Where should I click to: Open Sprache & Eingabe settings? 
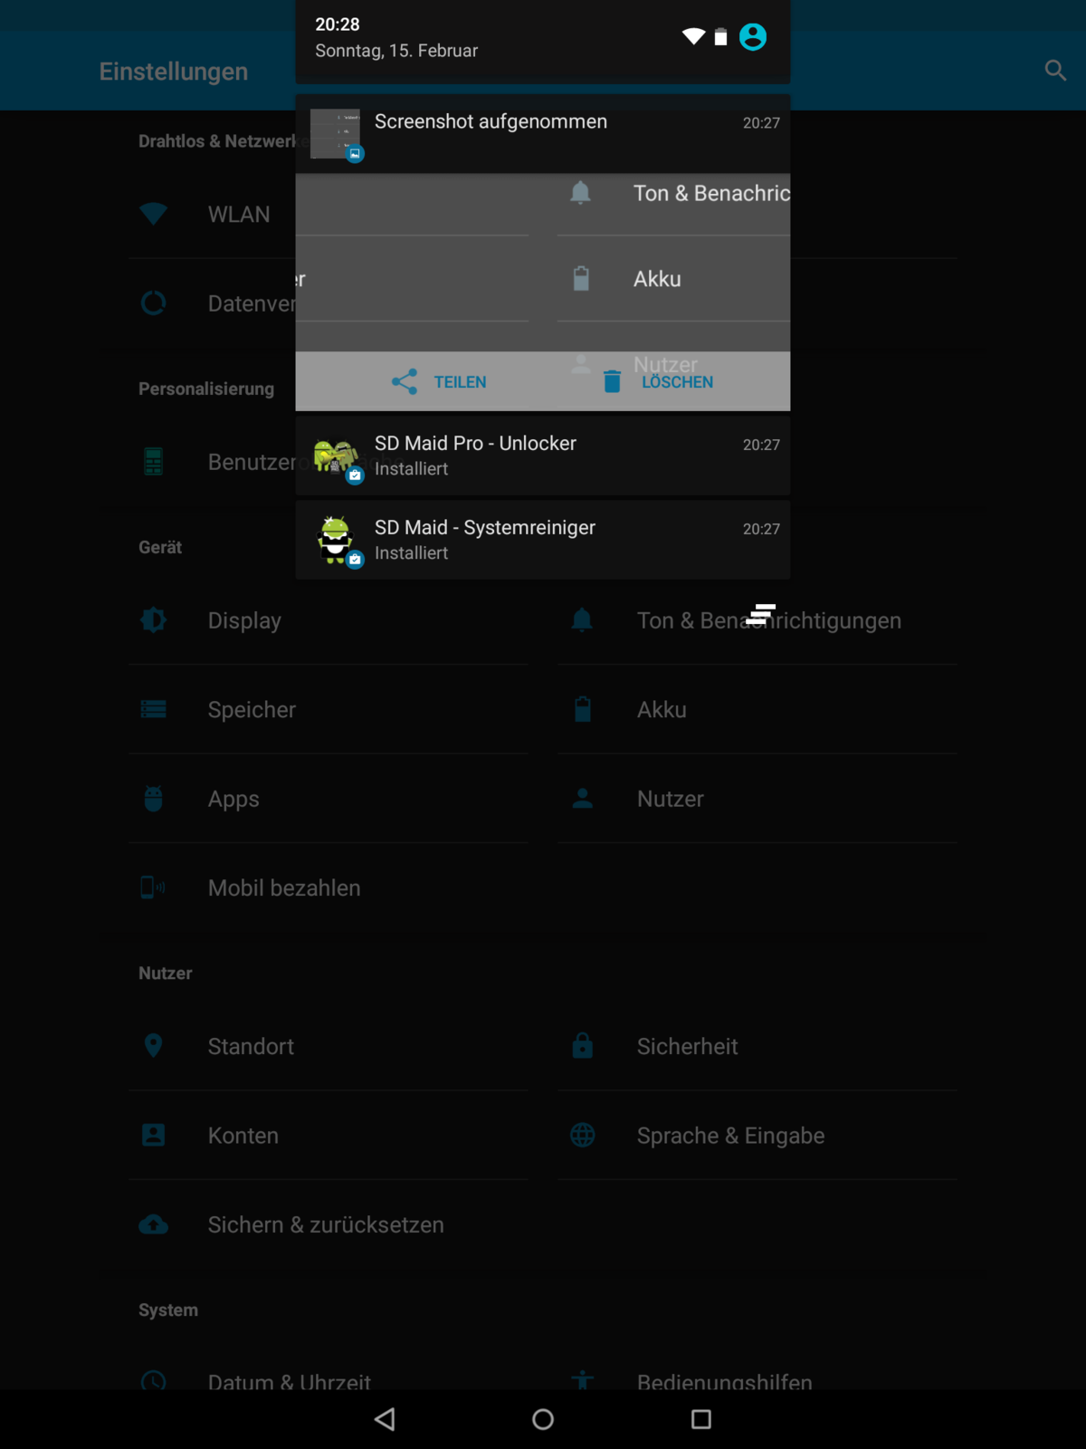click(730, 1136)
